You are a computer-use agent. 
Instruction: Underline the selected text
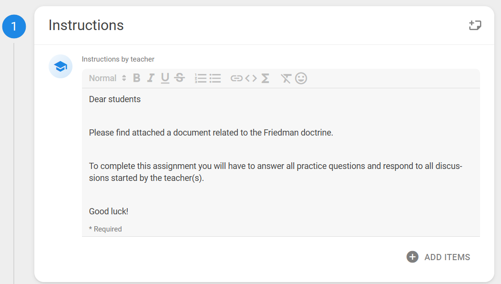[165, 78]
